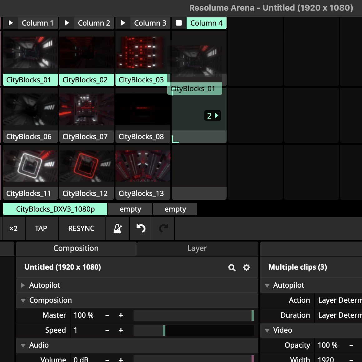
Task: Undo the last action with the undo arrow
Action: pyautogui.click(x=140, y=228)
